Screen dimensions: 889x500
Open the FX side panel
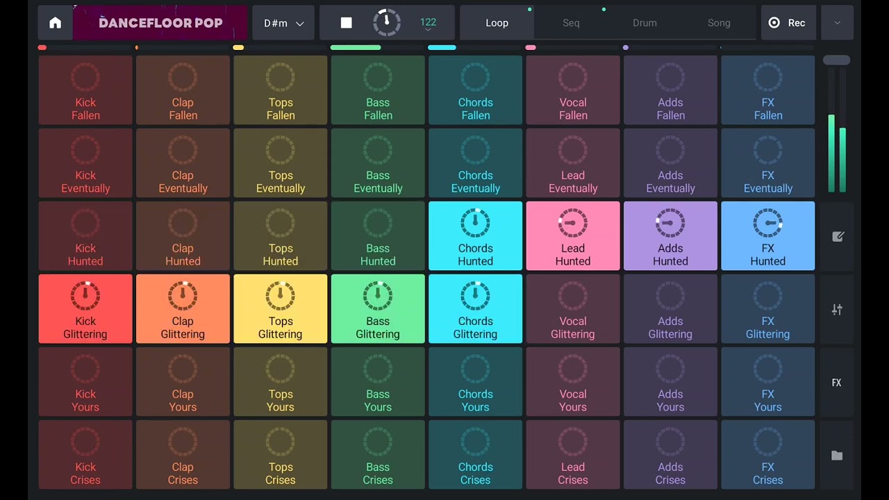[837, 383]
